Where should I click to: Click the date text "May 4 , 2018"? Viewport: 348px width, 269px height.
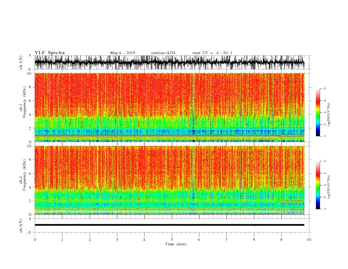pyautogui.click(x=123, y=53)
